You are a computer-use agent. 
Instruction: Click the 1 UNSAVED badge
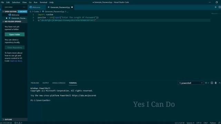point(22,11)
